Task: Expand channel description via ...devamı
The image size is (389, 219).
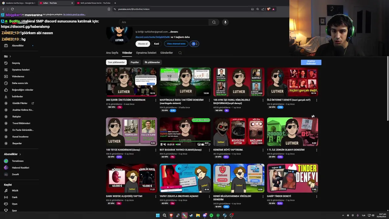Action: tap(173, 32)
